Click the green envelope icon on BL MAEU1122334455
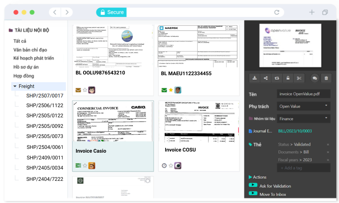This screenshot has width=339, height=203. (164, 90)
